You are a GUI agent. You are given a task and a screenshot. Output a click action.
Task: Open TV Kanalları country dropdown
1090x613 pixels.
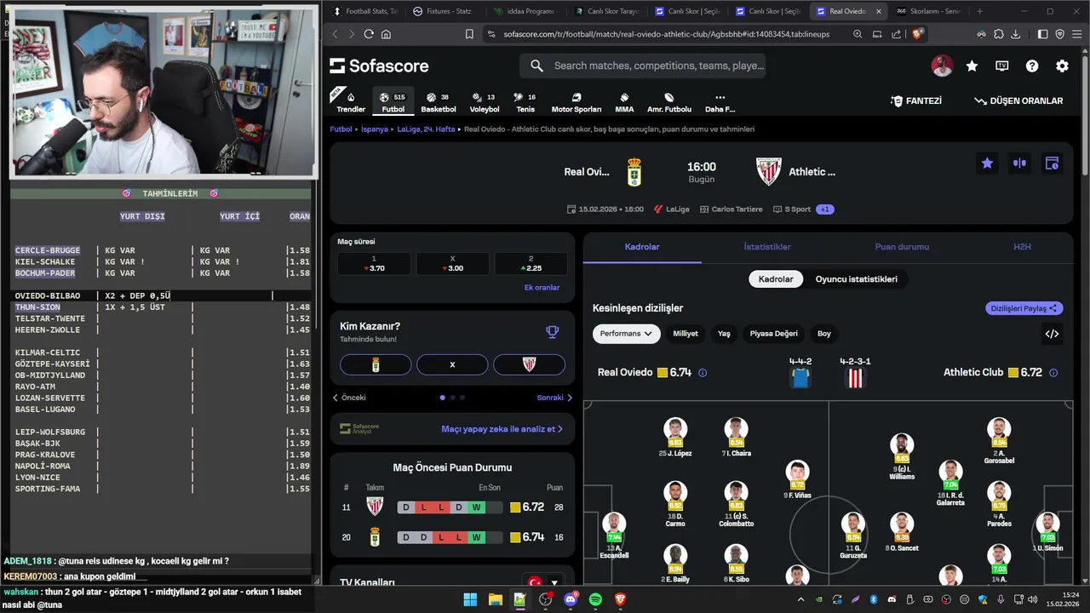pos(544,583)
